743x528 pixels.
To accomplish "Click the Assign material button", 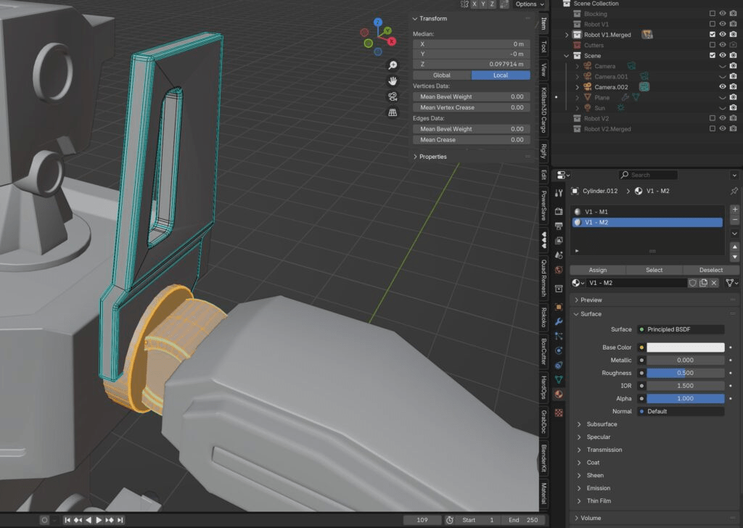I will 597,270.
